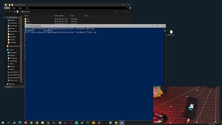222x125 pixels.
Task: Open Telegram from the taskbar
Action: pyautogui.click(x=60, y=123)
